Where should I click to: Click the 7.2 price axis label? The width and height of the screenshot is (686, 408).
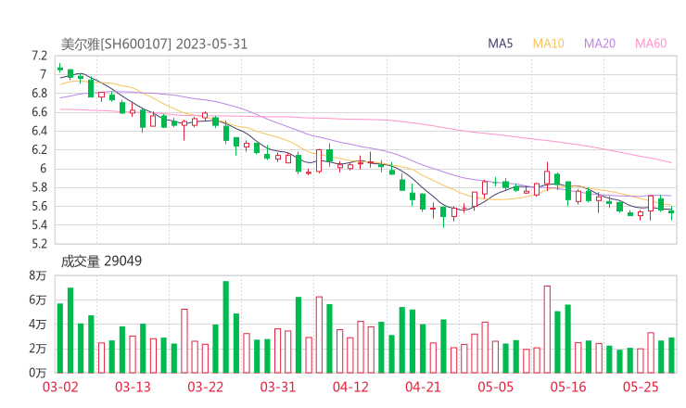point(39,56)
